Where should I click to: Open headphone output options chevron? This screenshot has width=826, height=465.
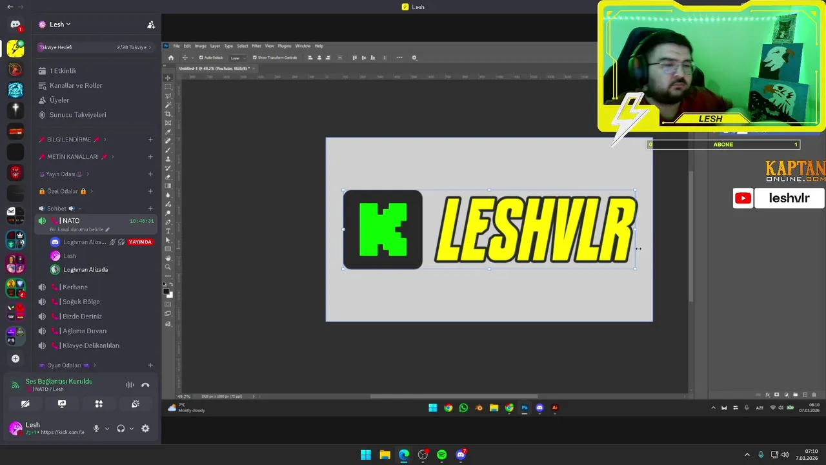(132, 428)
